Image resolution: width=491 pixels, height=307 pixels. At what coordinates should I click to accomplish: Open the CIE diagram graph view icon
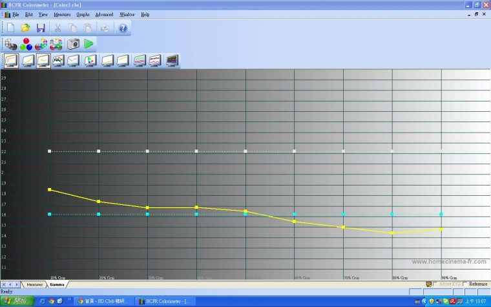click(x=90, y=61)
